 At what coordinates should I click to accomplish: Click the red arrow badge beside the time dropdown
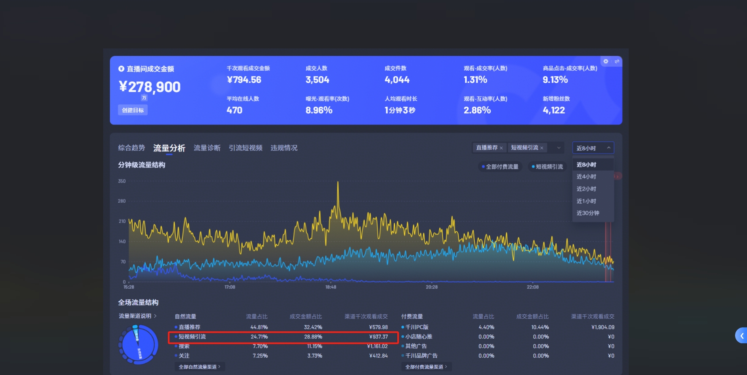pos(618,176)
